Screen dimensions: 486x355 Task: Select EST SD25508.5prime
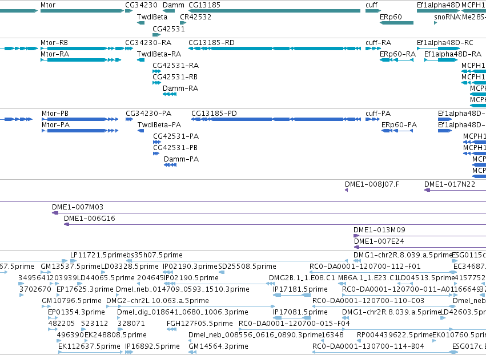222,272
